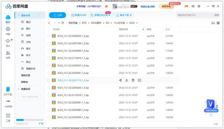Open the Tools grid icon
Viewport: 224px width, 129px height.
point(8,115)
